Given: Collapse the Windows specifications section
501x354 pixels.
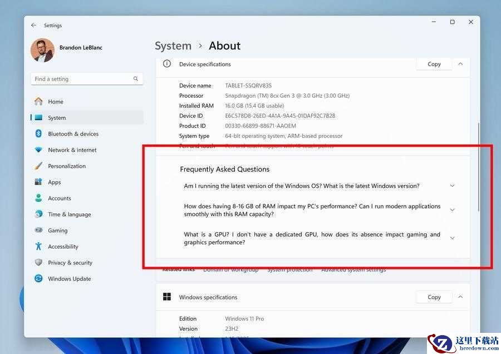Looking at the screenshot, I should coord(460,297).
